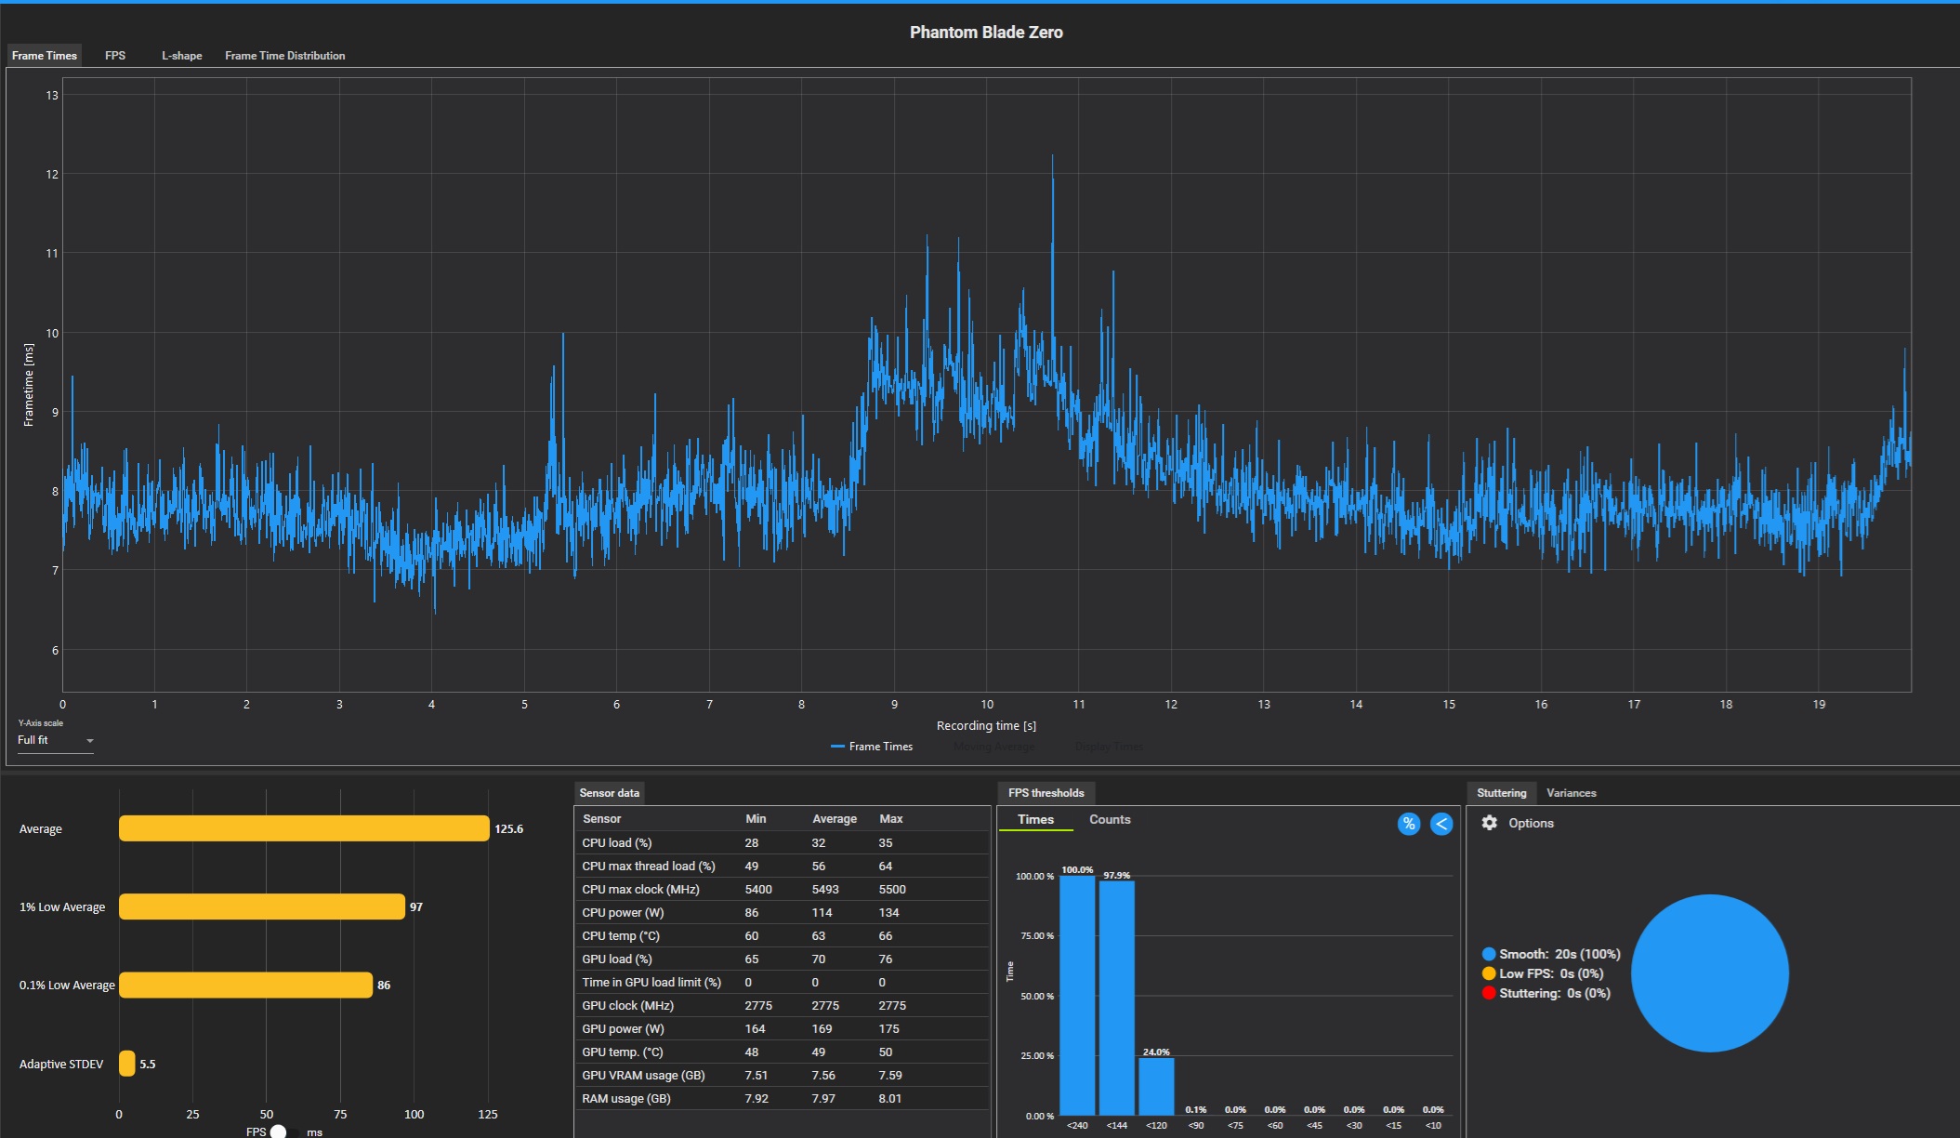Click the <120 threshold bar
Screen dimensions: 1960x1138
1156,1086
